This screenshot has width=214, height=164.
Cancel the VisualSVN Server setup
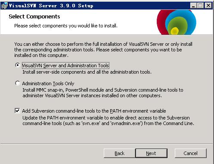pyautogui.click(x=190, y=153)
